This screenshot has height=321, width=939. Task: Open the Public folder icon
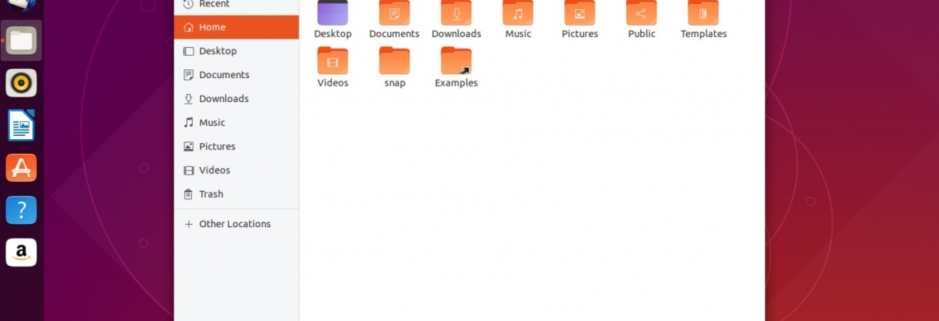(x=642, y=13)
